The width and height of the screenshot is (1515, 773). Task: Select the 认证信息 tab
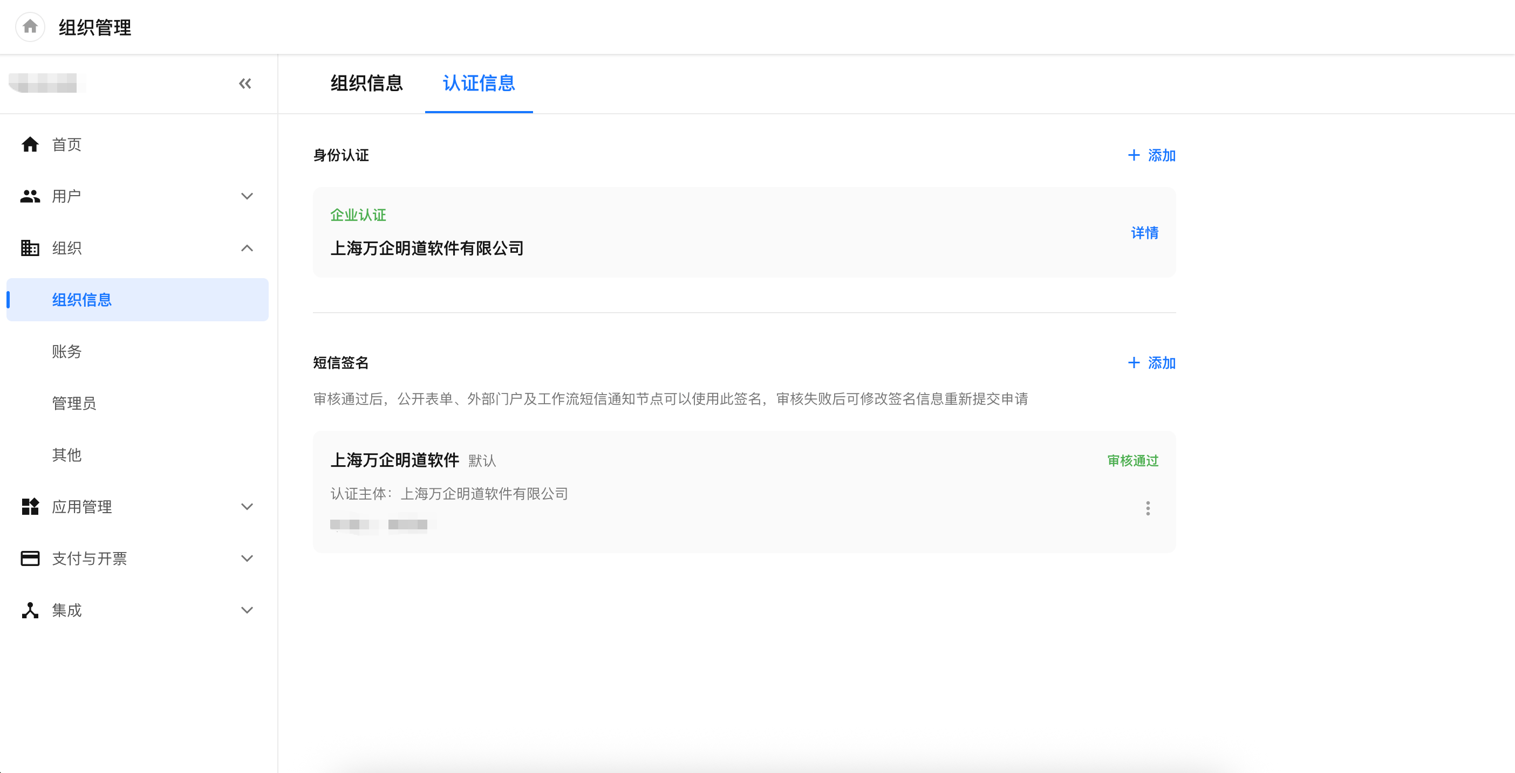(479, 84)
